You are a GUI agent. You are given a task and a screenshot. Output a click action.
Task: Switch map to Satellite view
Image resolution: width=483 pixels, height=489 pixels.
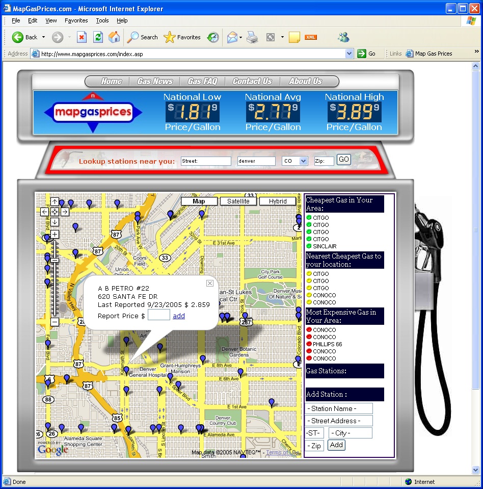coord(238,201)
